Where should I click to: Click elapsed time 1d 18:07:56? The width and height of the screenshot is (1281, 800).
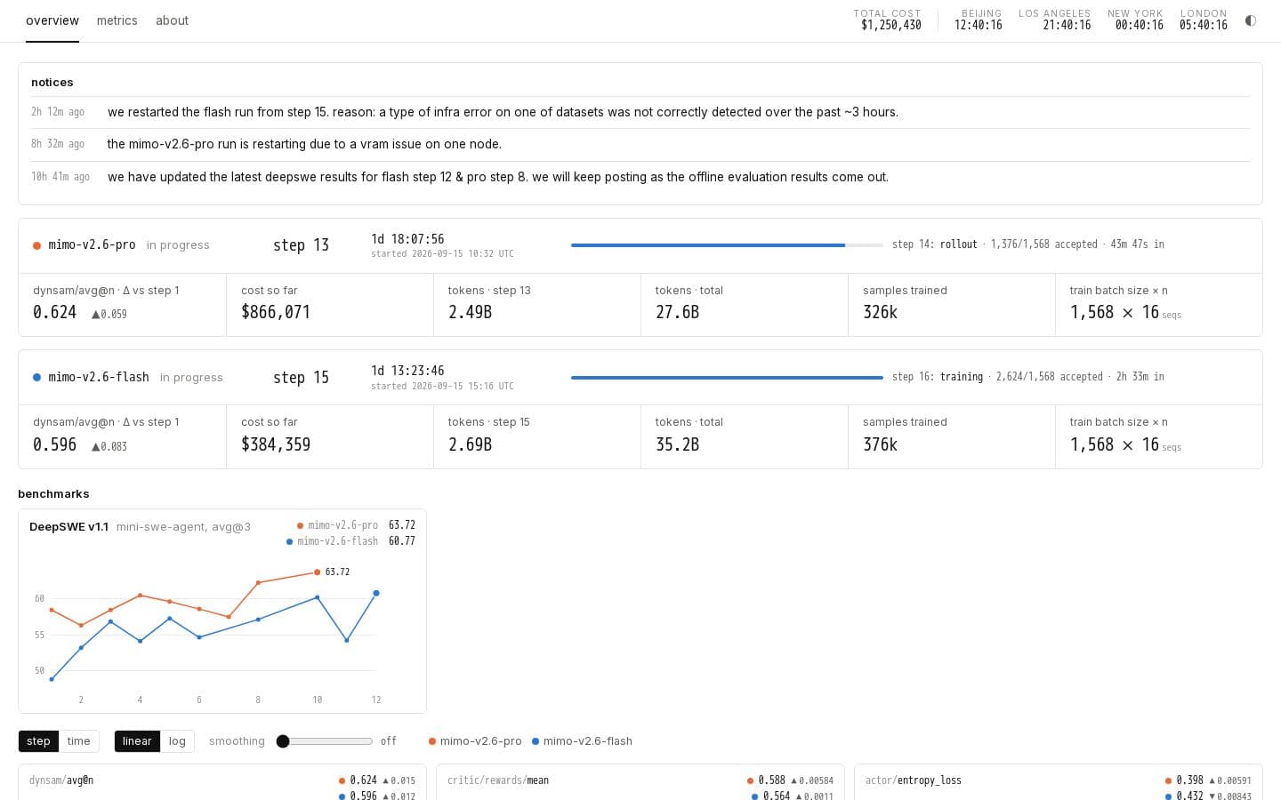[407, 239]
